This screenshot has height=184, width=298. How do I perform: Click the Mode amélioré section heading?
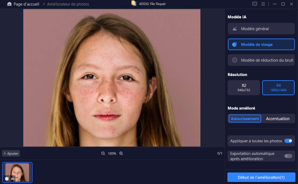(241, 108)
